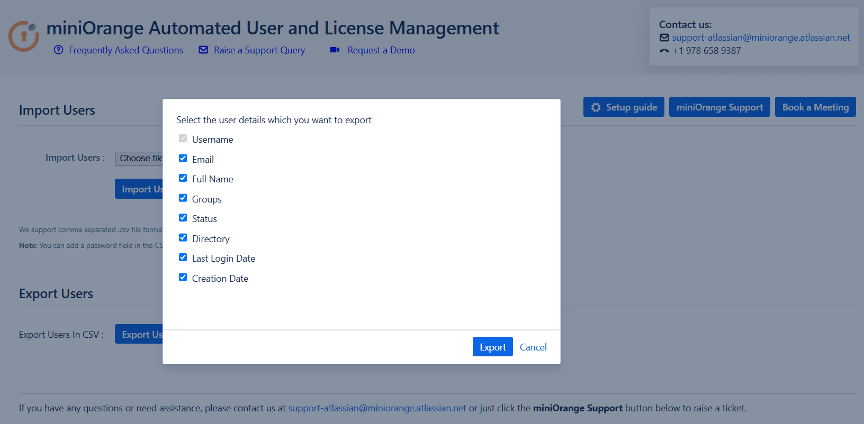Click the envelope icon beside Raise a Support Query

[203, 50]
